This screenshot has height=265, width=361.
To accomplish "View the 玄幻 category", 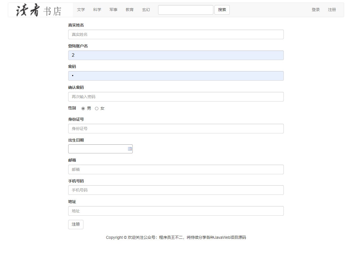I will tap(146, 10).
